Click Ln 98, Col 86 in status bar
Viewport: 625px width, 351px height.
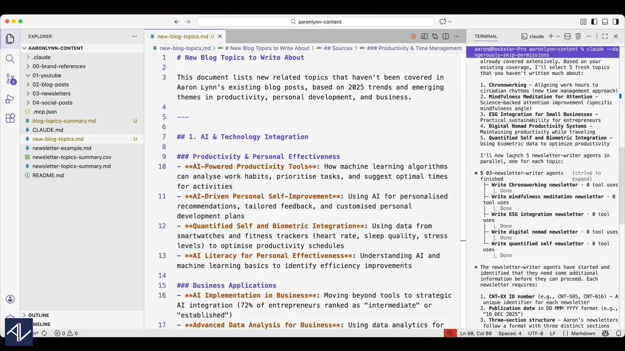476,333
